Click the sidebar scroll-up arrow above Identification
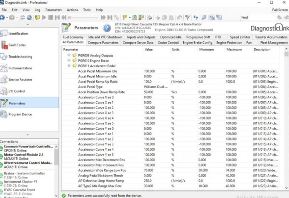 coord(28,24)
